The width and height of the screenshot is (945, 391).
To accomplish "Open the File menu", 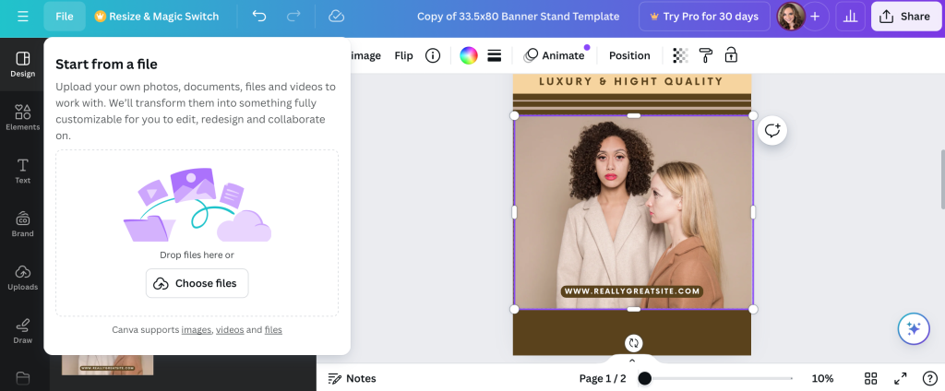I will coord(65,17).
